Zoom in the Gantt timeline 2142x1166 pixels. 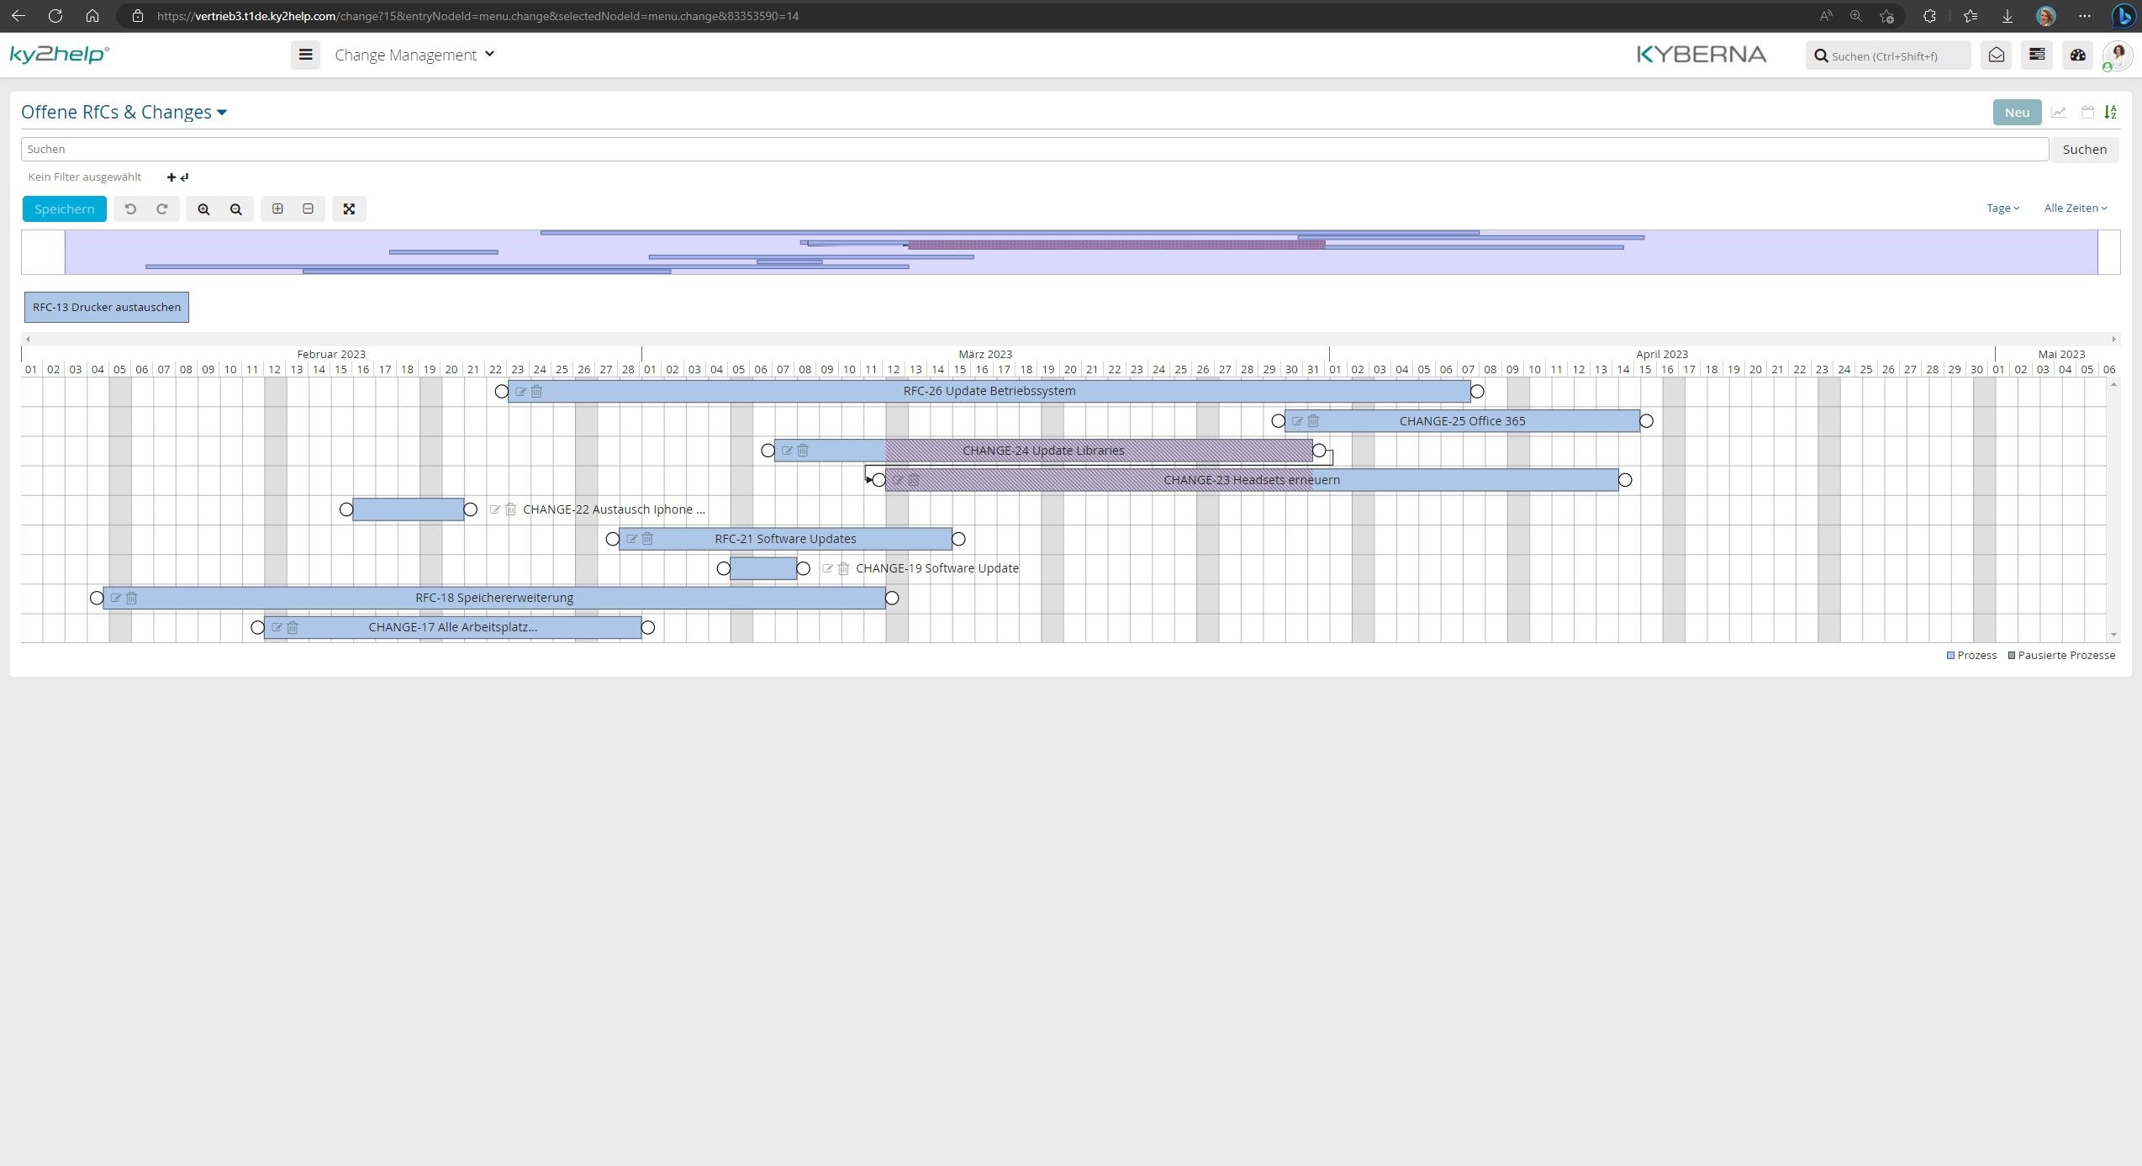[203, 209]
